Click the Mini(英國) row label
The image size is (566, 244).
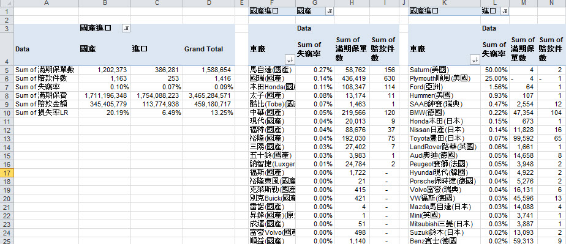[x=444, y=215]
